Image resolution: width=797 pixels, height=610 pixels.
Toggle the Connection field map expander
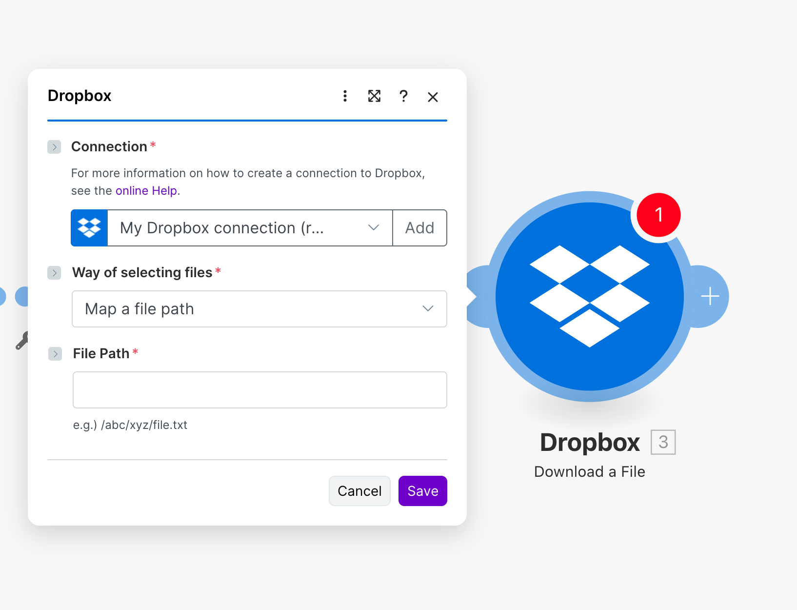(x=54, y=147)
